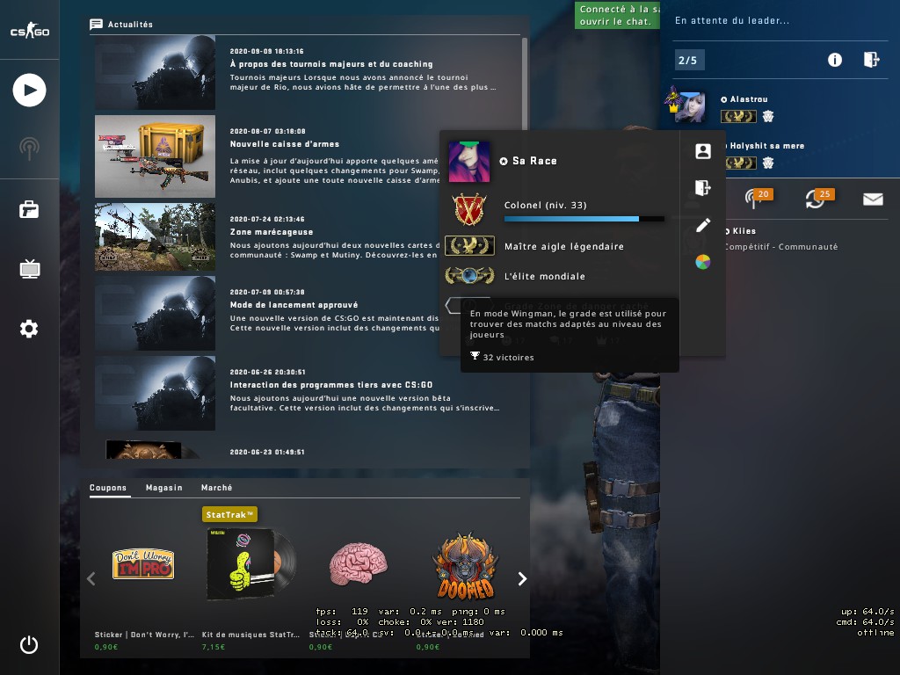This screenshot has width=900, height=675.
Task: Click the 2020-09-09 18:13:16 news date
Action: pos(267,51)
